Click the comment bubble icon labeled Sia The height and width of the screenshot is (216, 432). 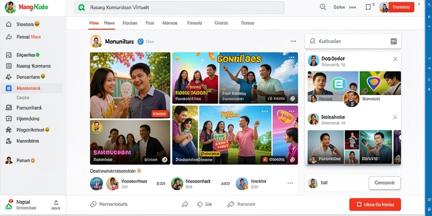[x=200, y=205]
